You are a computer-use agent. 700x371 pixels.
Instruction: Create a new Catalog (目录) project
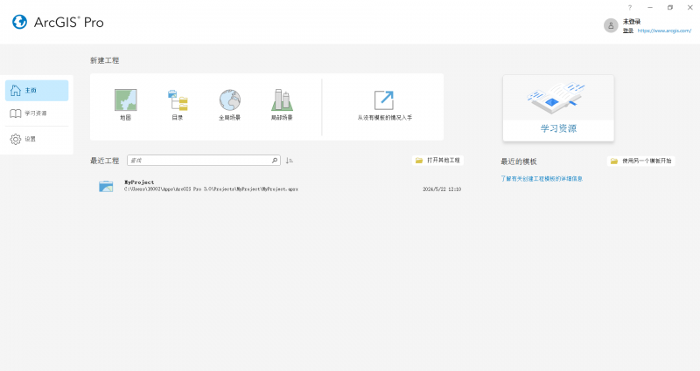[x=178, y=104]
